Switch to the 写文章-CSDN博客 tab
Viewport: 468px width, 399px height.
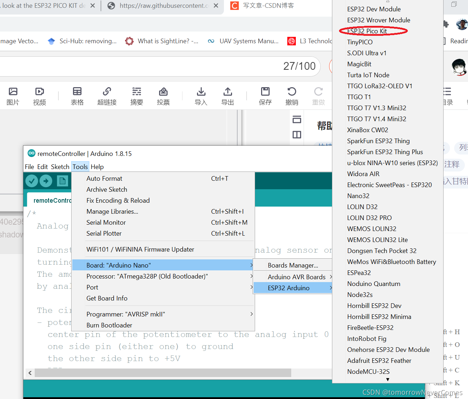(268, 6)
